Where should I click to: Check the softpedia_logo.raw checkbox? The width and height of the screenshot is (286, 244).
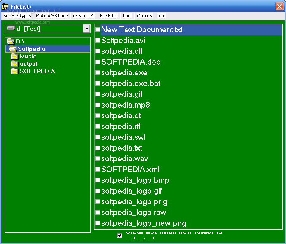(98, 213)
